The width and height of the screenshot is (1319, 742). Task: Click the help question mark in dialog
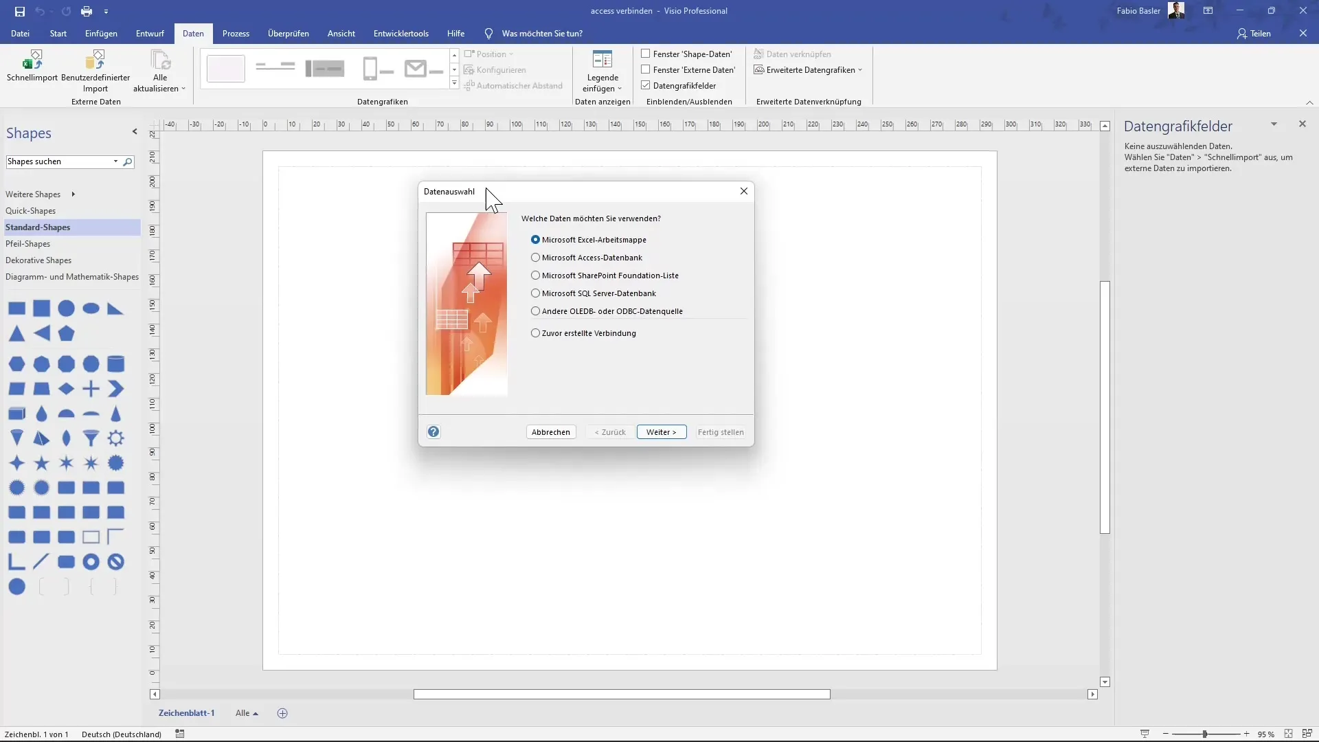coord(433,431)
